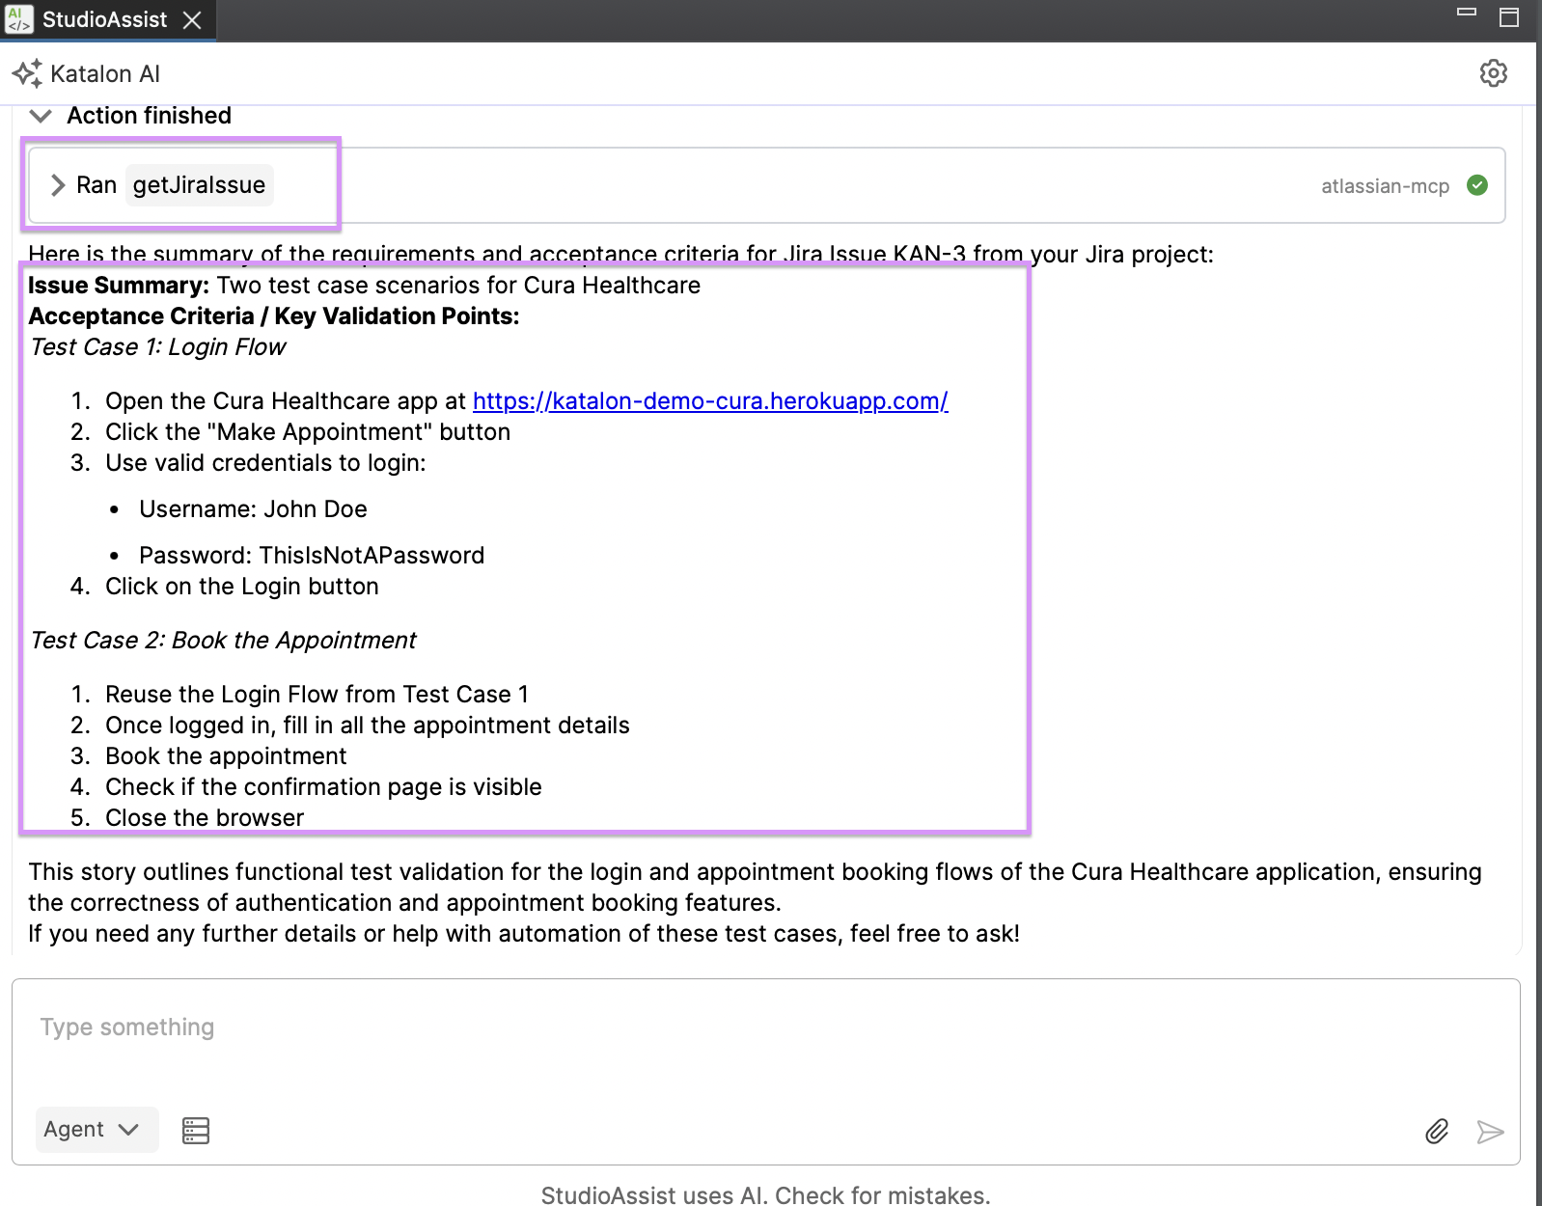Click 'Book the appointment' list item
The image size is (1542, 1206).
click(x=226, y=756)
